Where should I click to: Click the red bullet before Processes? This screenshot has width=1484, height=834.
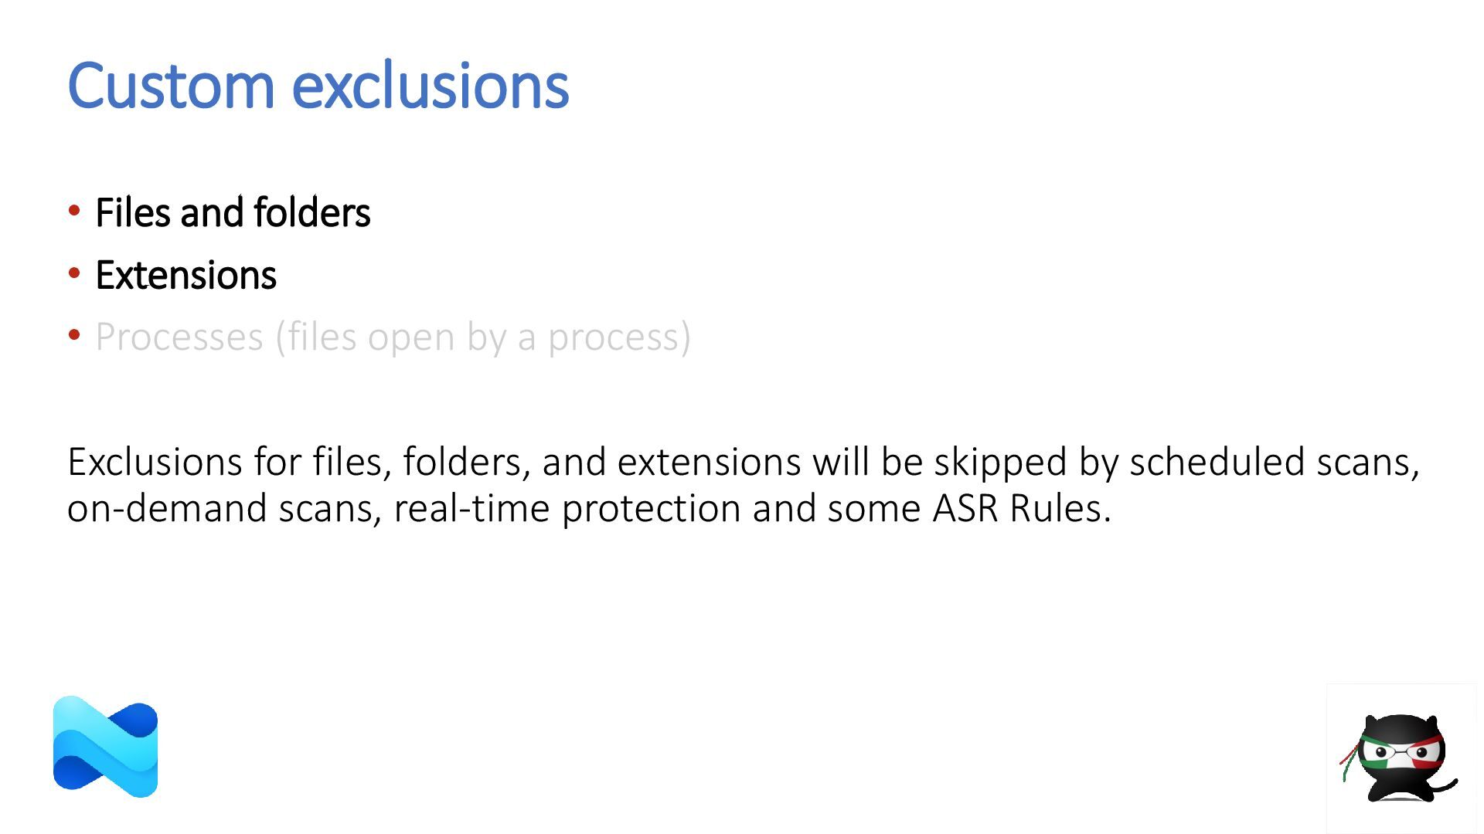coord(74,335)
